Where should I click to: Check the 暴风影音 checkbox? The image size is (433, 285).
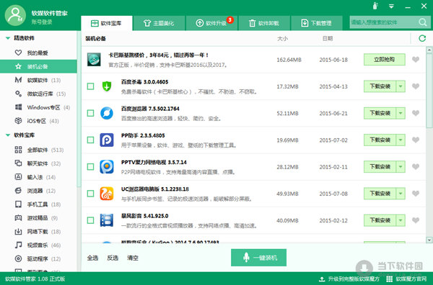[x=90, y=220]
